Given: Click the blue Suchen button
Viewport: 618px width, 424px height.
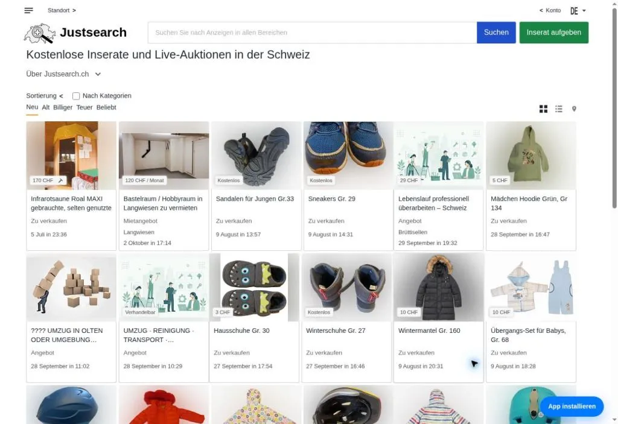Looking at the screenshot, I should click(496, 33).
